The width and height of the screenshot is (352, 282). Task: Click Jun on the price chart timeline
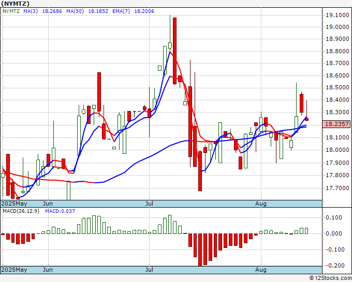[x=48, y=203]
